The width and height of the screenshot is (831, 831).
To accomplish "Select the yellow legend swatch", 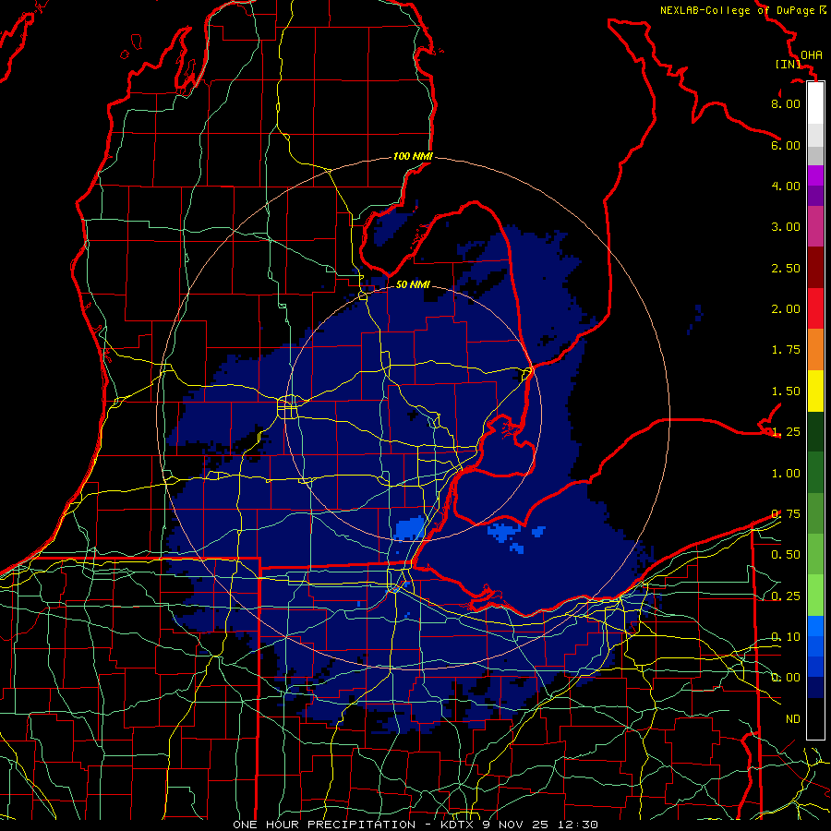I will click(815, 391).
